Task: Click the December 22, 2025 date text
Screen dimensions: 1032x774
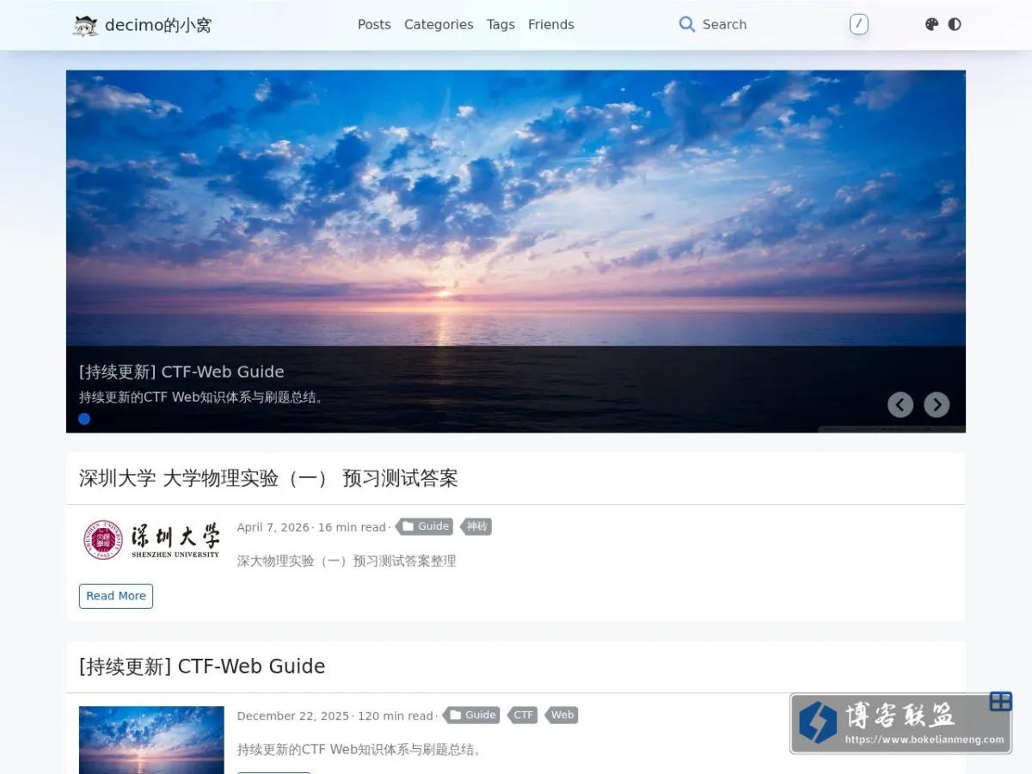Action: pos(293,716)
